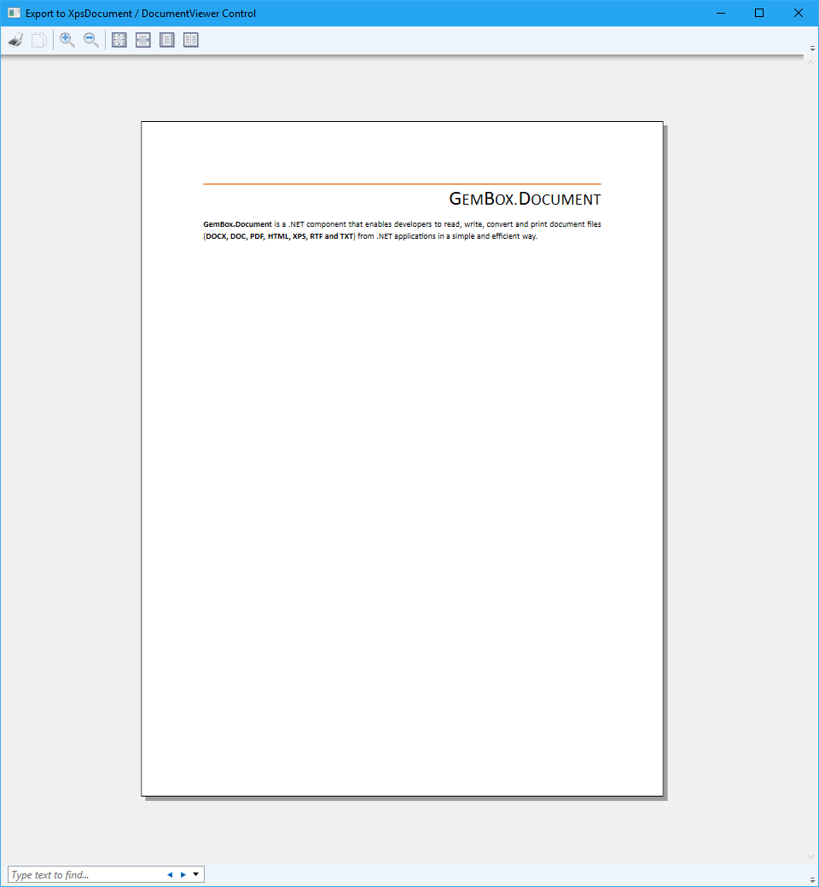Zoom in with the plus magnifier

click(67, 40)
